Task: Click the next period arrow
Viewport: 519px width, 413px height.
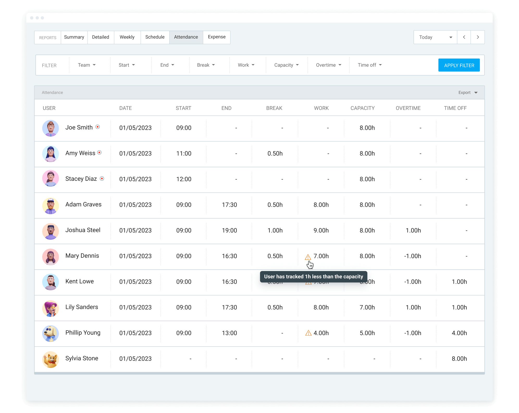Action: click(x=478, y=37)
